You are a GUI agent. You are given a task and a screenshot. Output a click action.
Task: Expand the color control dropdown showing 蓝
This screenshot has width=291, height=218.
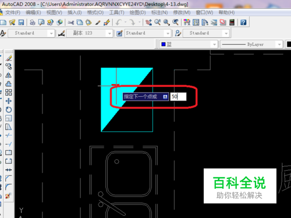pos(214,44)
